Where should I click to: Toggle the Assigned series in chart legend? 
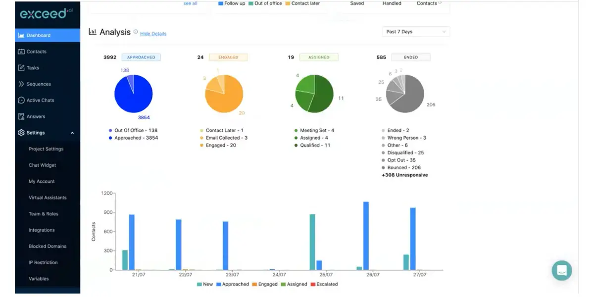(x=294, y=284)
